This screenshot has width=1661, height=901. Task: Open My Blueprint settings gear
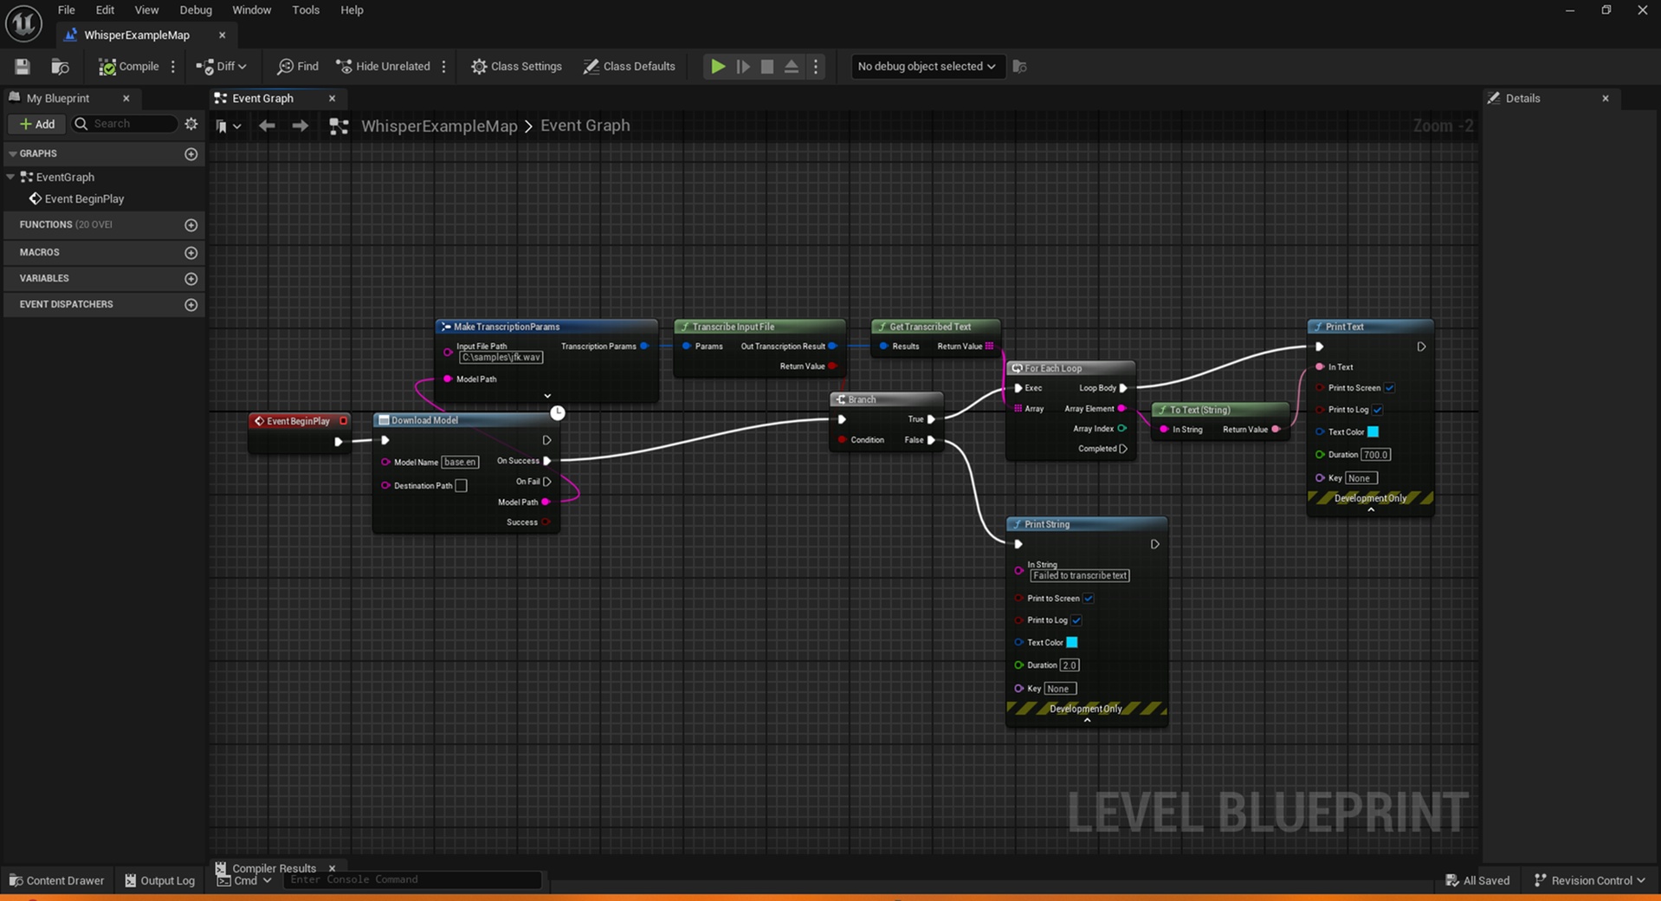pyautogui.click(x=191, y=124)
